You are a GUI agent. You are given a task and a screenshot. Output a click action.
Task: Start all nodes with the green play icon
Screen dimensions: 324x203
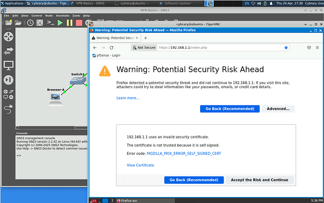[60, 23]
